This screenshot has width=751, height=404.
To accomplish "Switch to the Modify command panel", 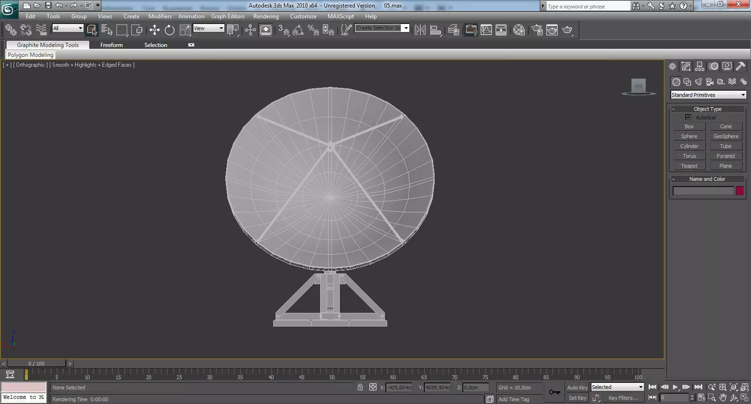I will [686, 66].
